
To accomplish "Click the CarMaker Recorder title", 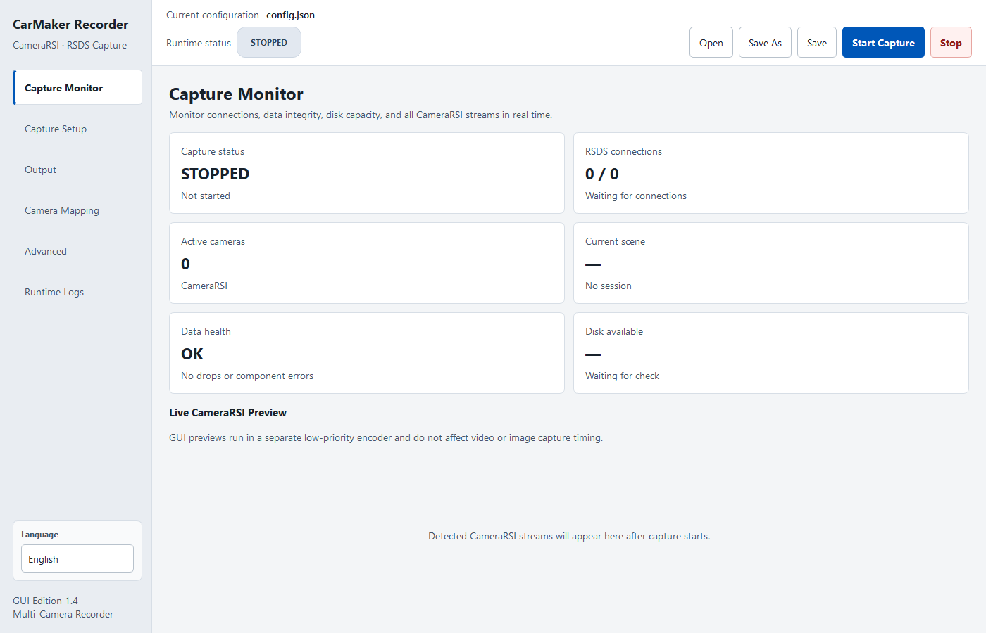I will [70, 25].
